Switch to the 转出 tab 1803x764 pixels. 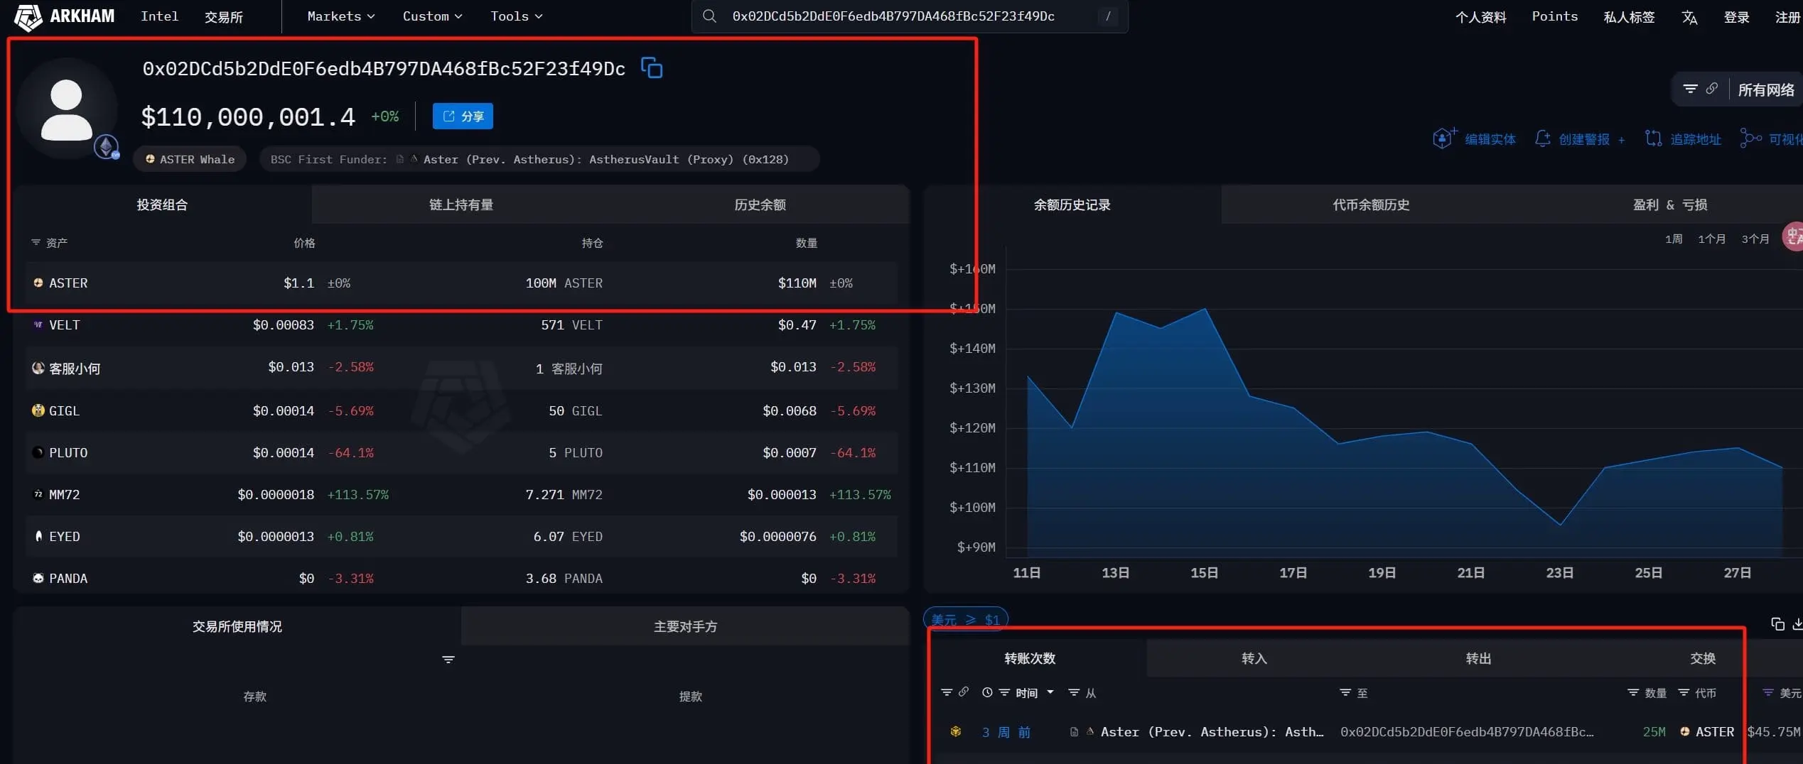tap(1478, 658)
